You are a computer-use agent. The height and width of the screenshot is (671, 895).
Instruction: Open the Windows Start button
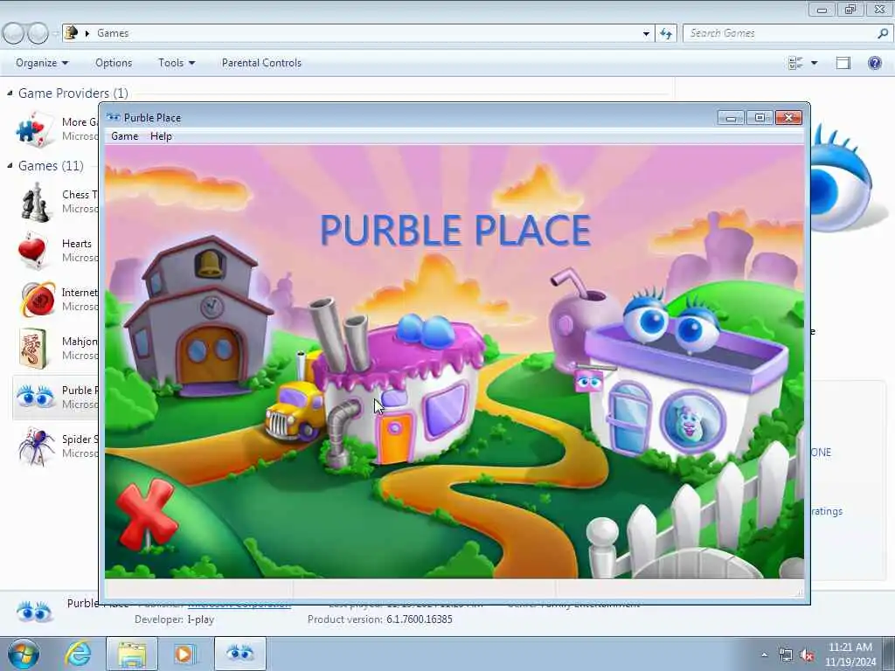click(23, 654)
